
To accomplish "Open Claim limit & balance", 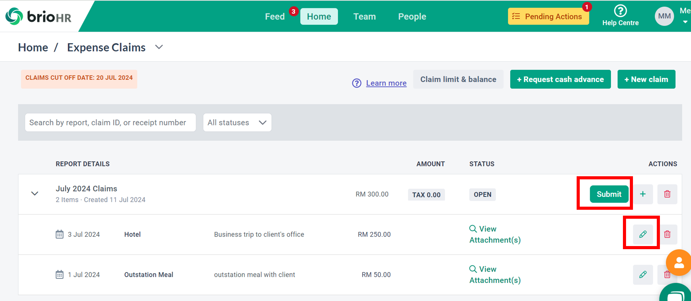I will [458, 79].
